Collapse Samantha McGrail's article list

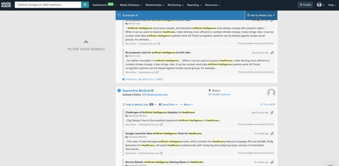(268, 104)
